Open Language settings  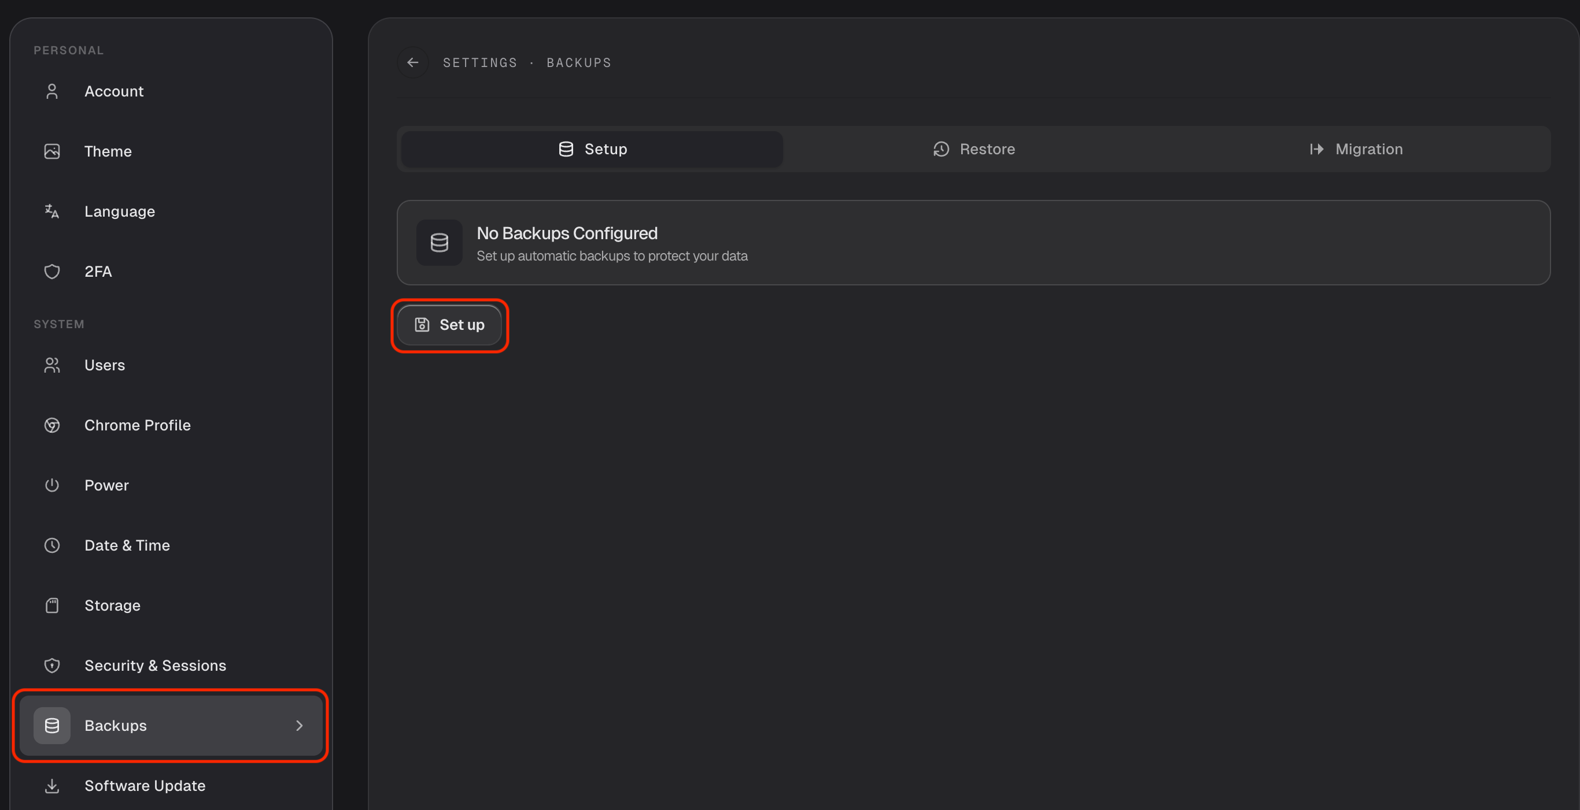click(171, 211)
